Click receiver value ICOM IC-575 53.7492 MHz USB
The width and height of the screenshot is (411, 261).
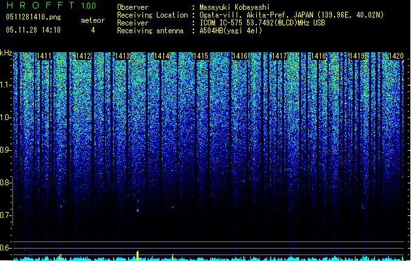(x=263, y=23)
